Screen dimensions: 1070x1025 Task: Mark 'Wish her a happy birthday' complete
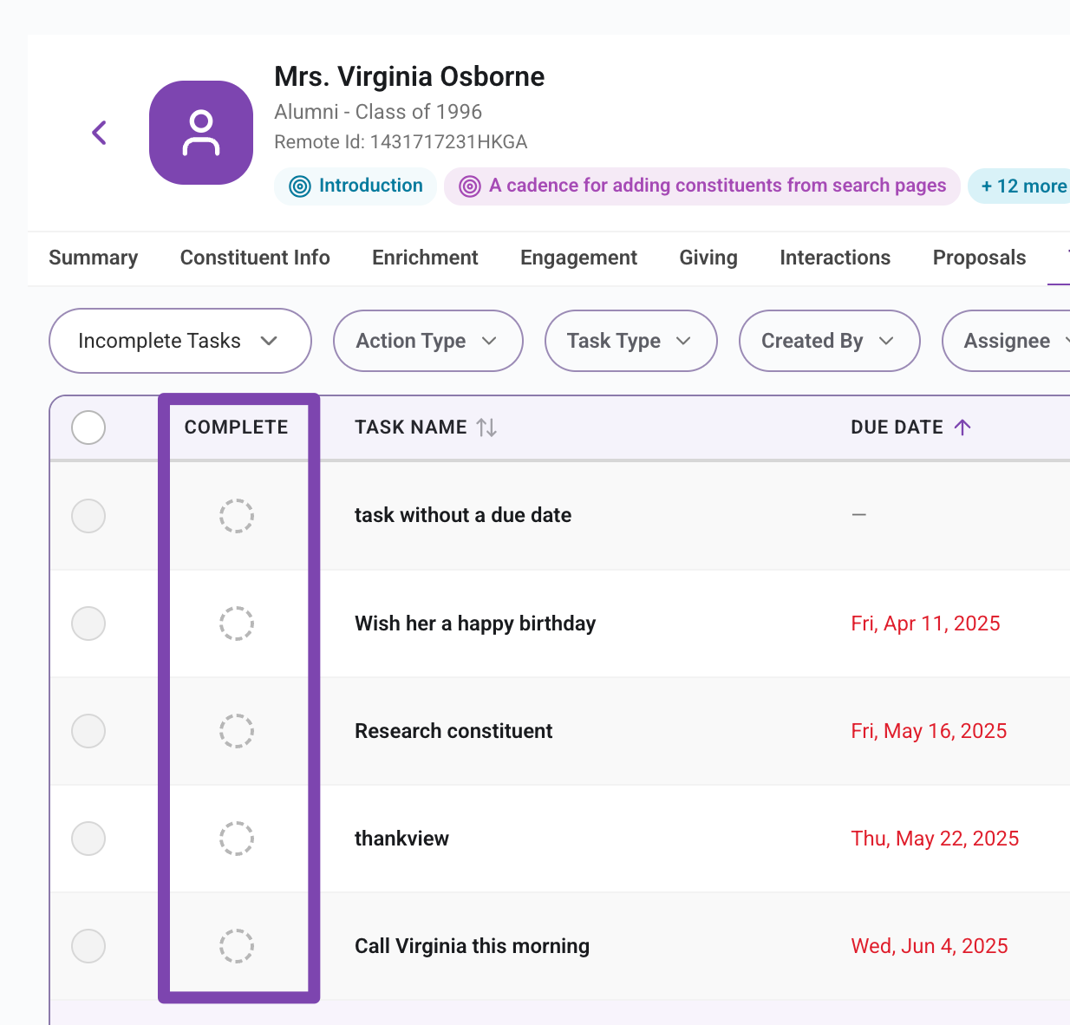tap(236, 623)
